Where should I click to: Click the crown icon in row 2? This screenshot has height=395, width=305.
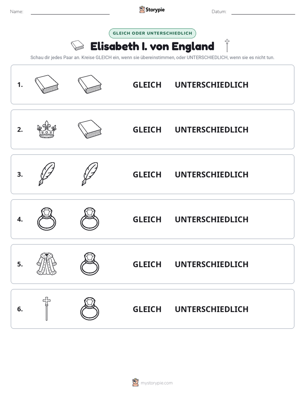click(47, 129)
